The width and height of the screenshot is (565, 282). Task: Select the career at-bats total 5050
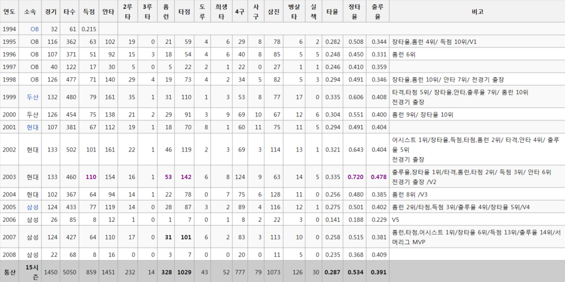click(x=70, y=272)
